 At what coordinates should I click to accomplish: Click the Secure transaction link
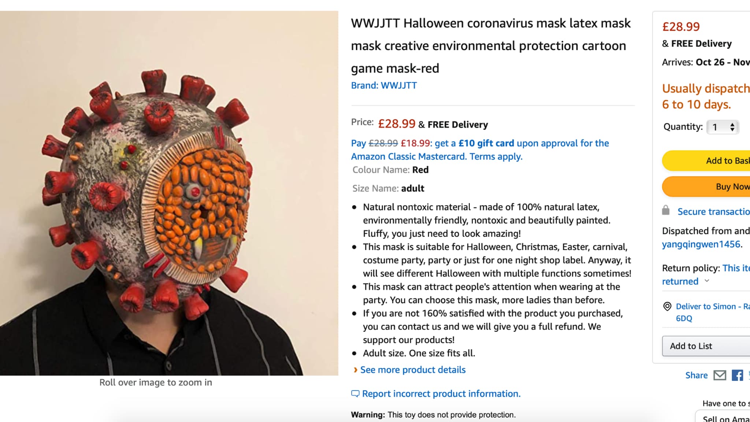713,211
